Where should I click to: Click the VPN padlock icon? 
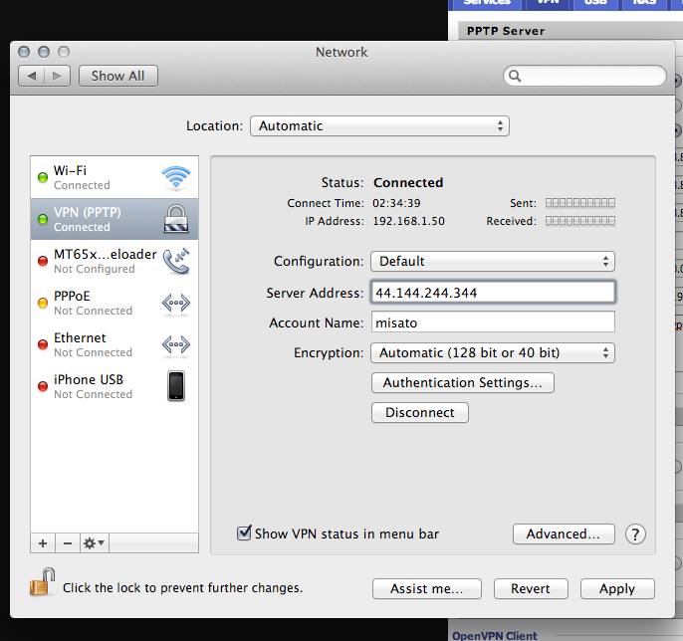click(176, 219)
